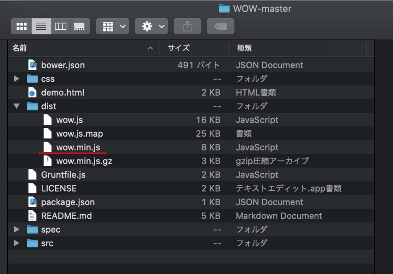The image size is (393, 274).
Task: Click the Edit Tags button
Action: pos(220,26)
